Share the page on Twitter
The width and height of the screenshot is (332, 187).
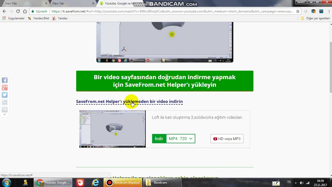(x=5, y=95)
